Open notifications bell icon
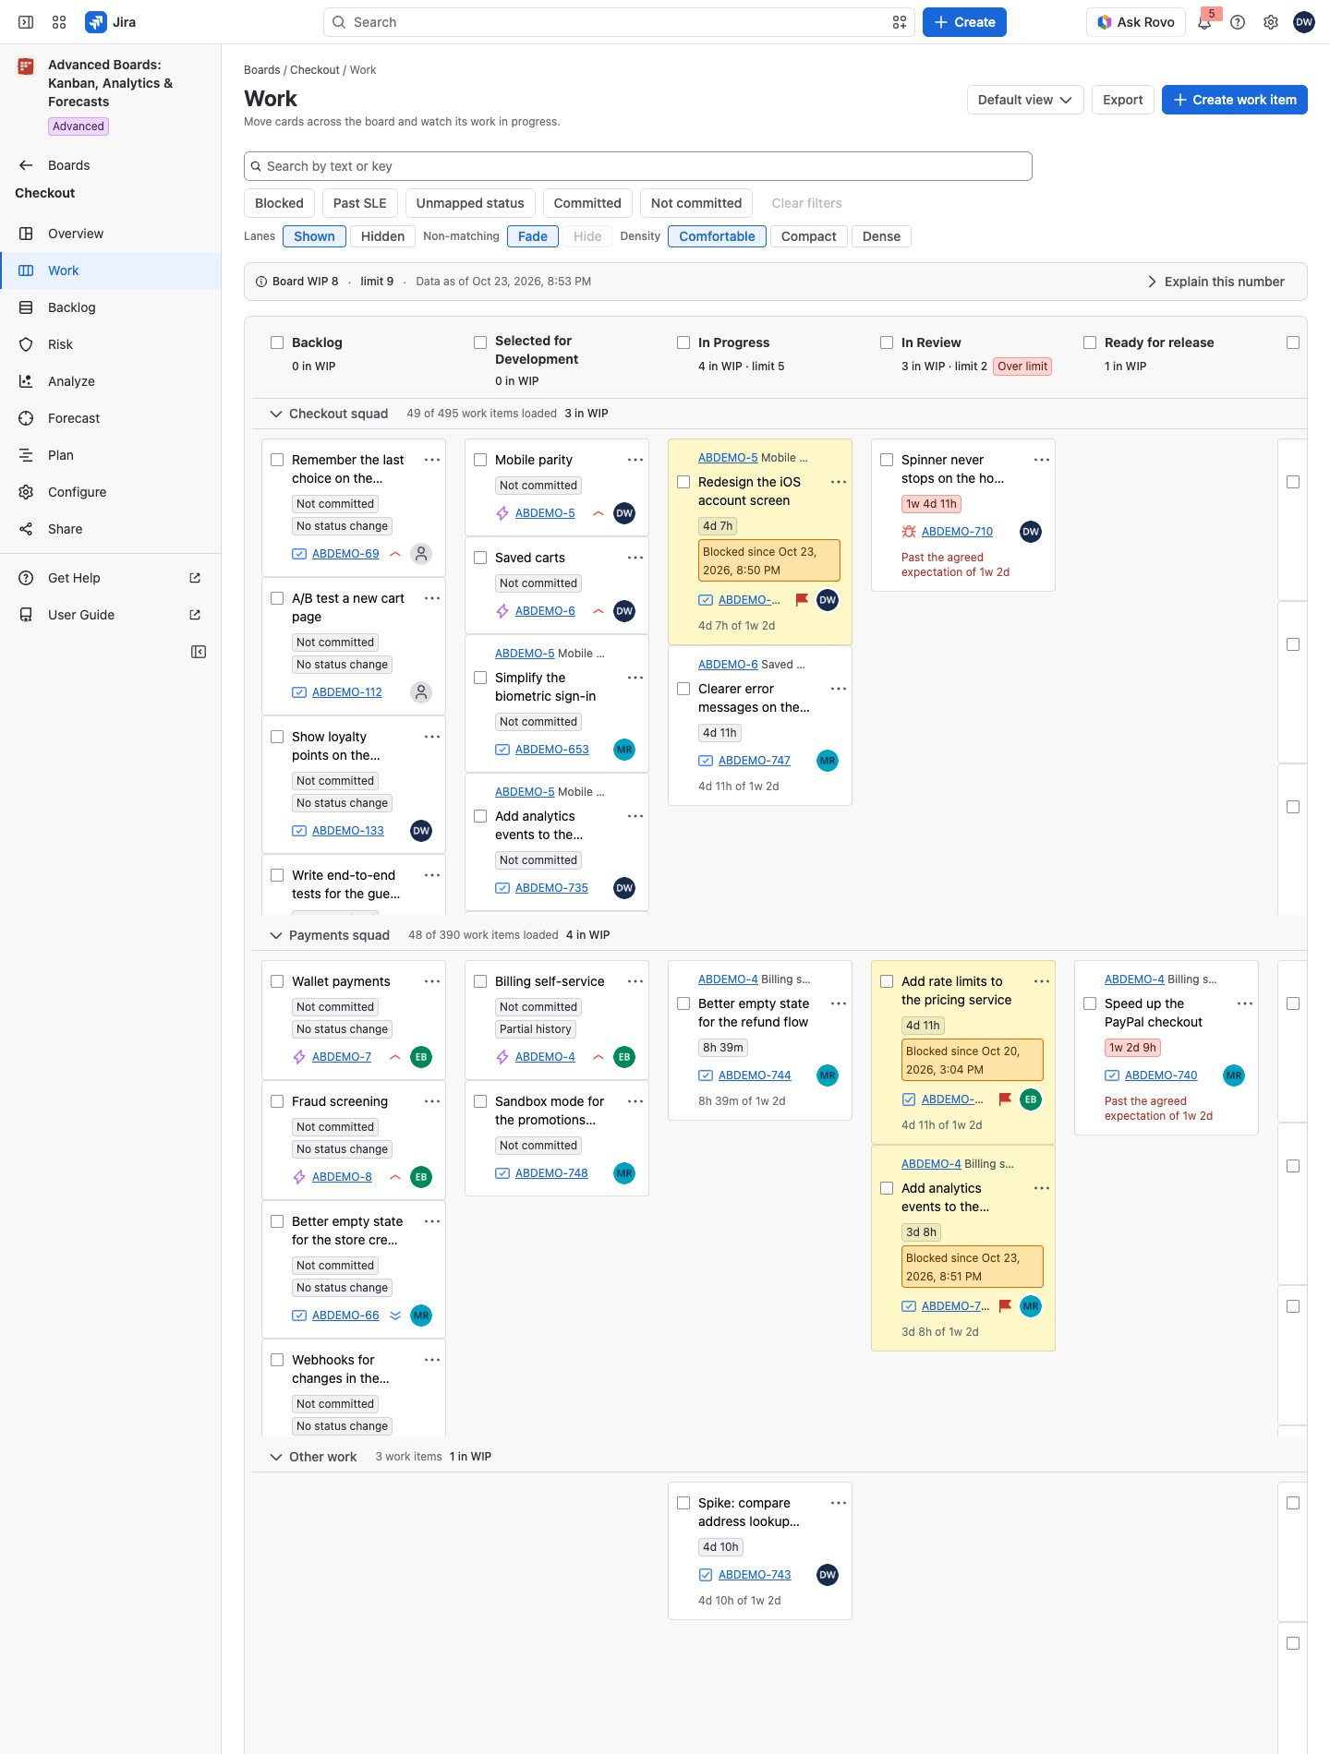 coord(1204,22)
